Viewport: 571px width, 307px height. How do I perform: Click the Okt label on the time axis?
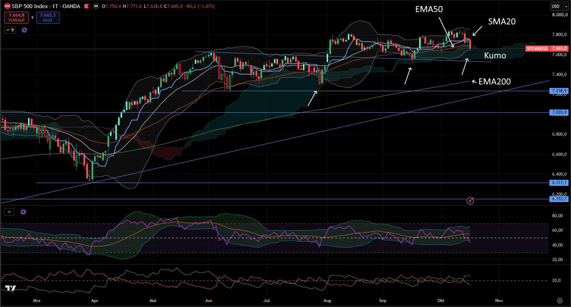441,301
